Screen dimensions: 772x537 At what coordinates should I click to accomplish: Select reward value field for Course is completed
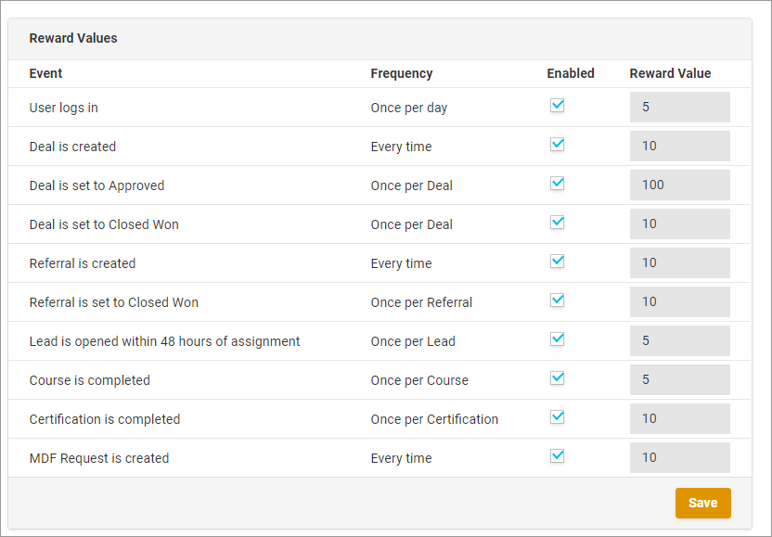(x=680, y=379)
